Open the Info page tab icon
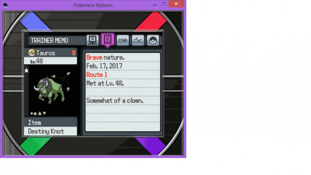Image resolution: width=311 pixels, height=175 pixels. point(92,40)
